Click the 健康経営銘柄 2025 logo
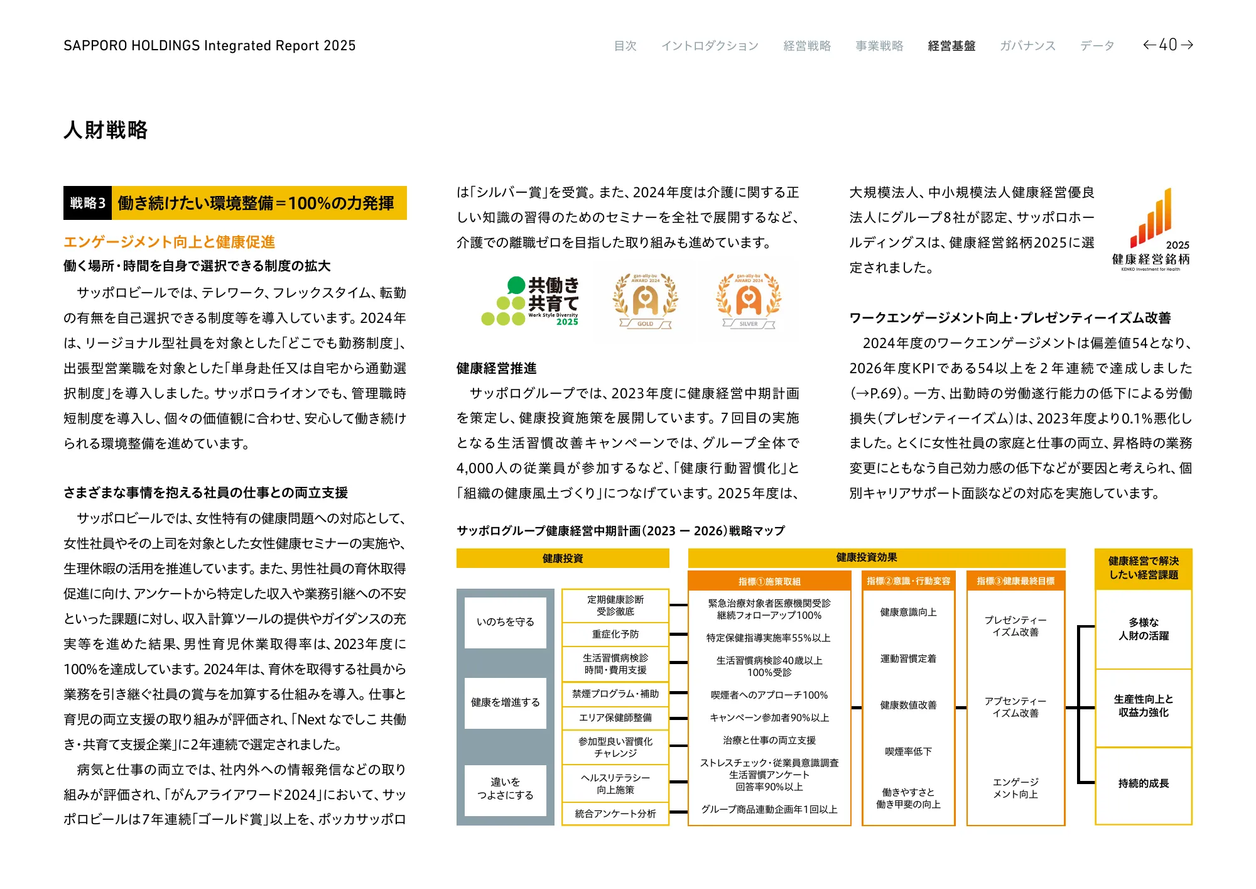This screenshot has height=889, width=1256. (1150, 231)
